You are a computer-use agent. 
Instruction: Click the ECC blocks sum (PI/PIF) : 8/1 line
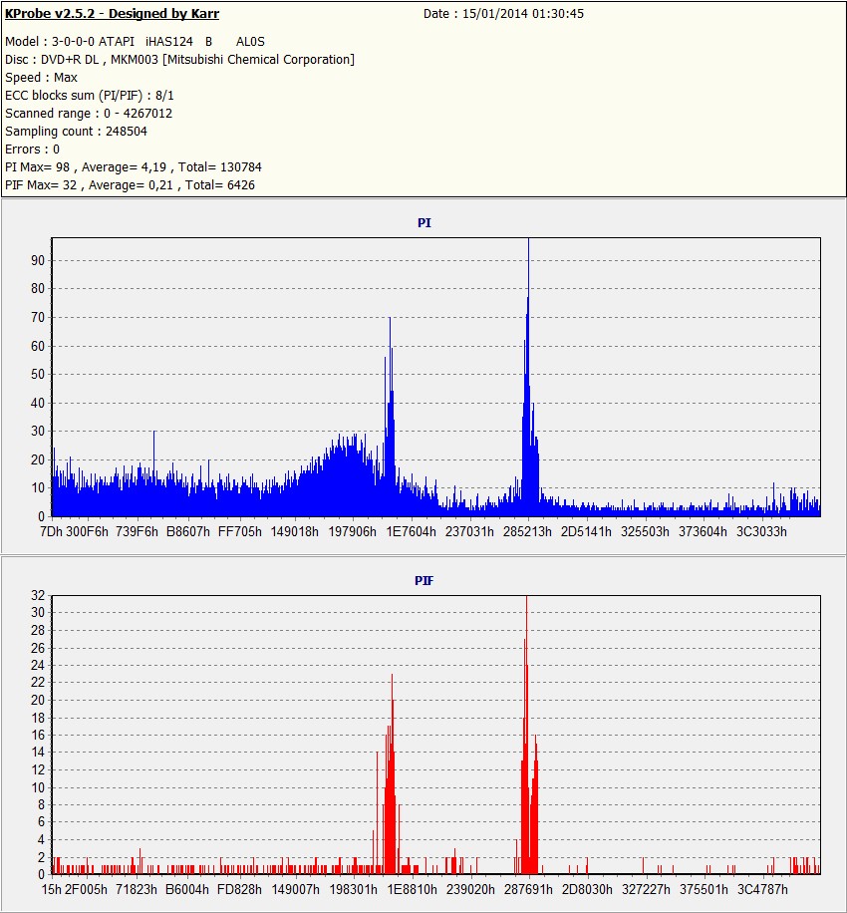tap(89, 96)
